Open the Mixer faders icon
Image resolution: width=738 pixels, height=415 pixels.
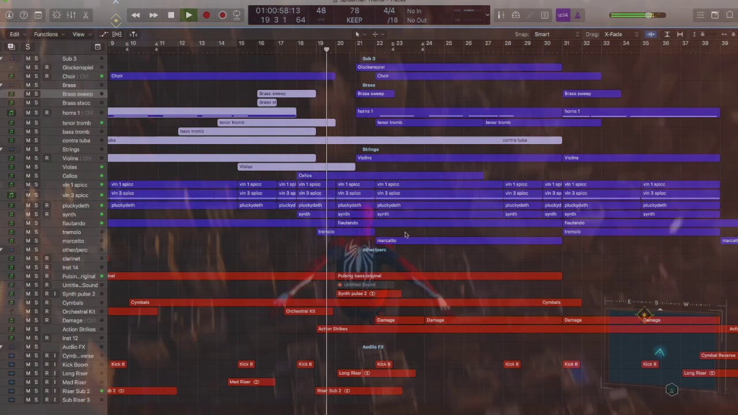point(71,15)
